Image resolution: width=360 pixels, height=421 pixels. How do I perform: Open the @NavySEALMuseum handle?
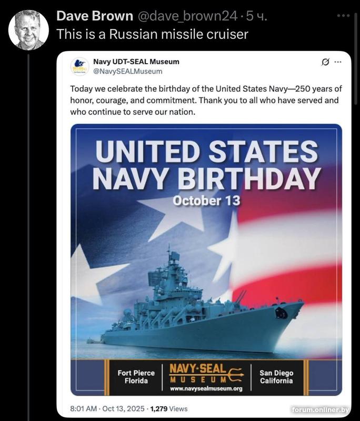coord(127,71)
